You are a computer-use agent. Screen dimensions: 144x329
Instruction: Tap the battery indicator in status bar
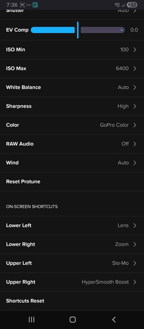coord(132,5)
